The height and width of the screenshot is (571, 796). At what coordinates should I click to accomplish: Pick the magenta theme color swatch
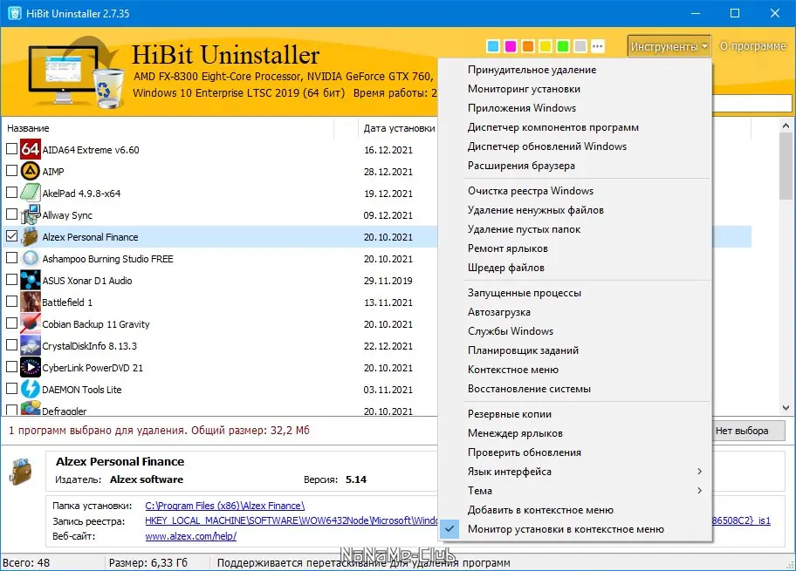point(511,46)
